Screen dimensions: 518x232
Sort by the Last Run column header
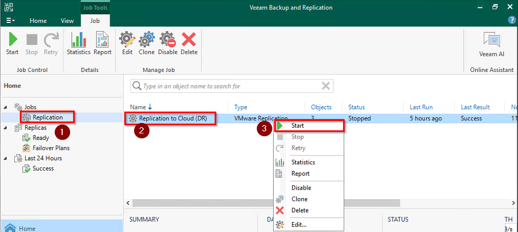click(421, 107)
